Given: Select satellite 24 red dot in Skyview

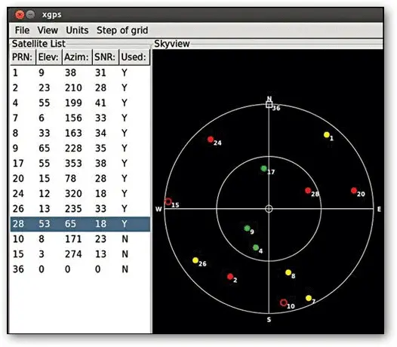Looking at the screenshot, I should (x=210, y=140).
